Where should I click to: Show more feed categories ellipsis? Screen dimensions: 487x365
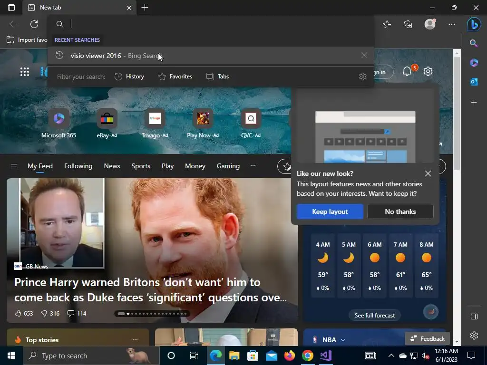coord(253,165)
